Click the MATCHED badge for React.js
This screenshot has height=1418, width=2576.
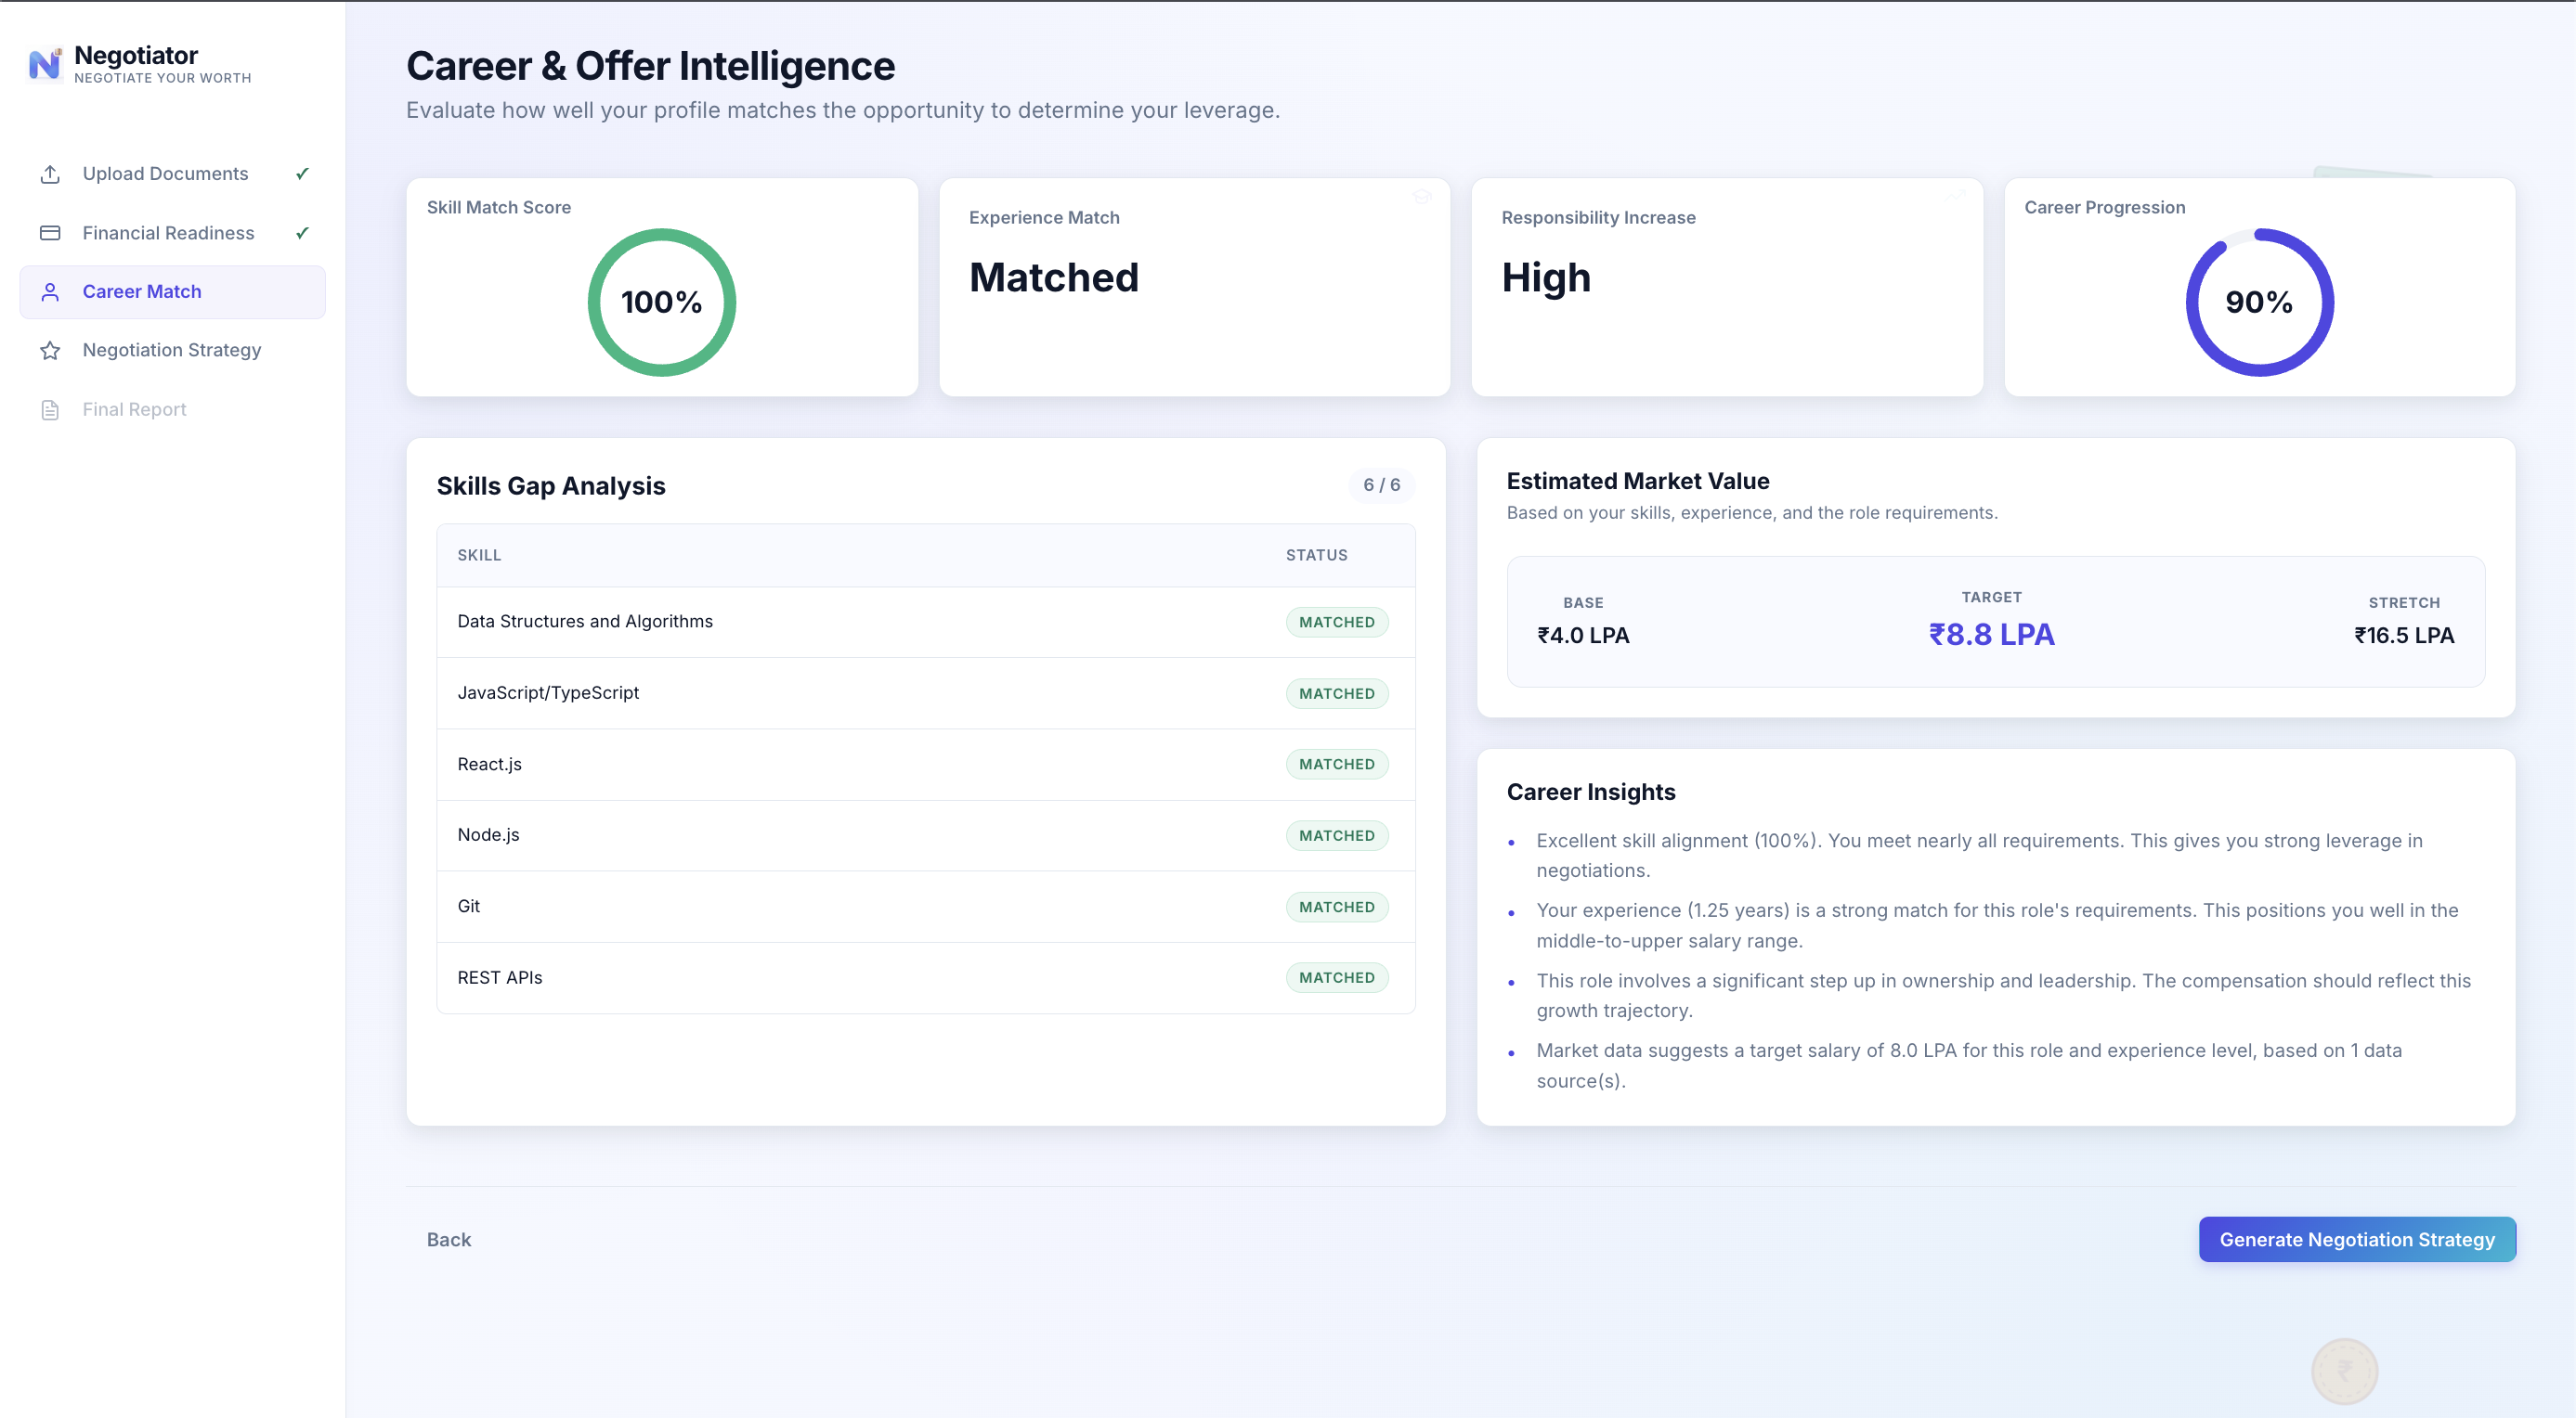pos(1337,765)
